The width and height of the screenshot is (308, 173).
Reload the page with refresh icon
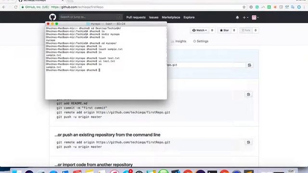point(16,7)
